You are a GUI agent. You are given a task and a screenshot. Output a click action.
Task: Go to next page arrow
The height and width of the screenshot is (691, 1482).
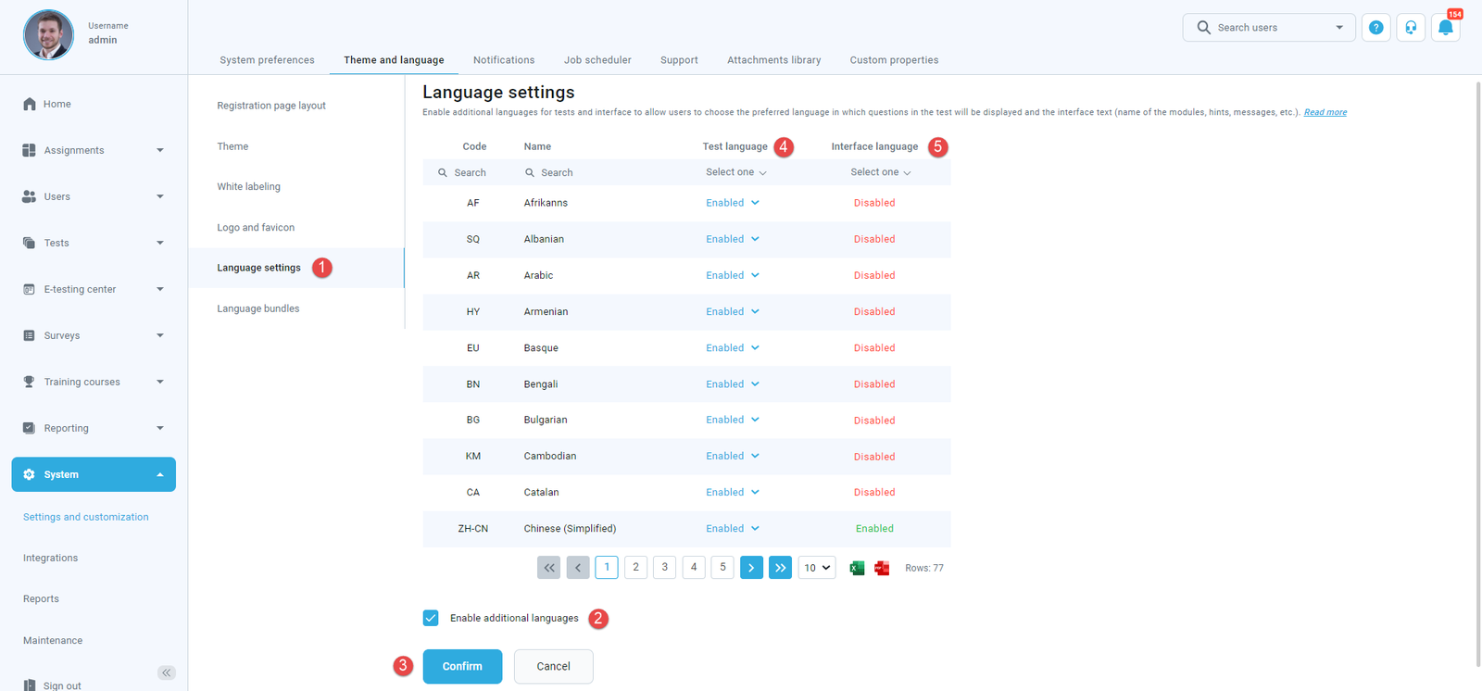[751, 568]
